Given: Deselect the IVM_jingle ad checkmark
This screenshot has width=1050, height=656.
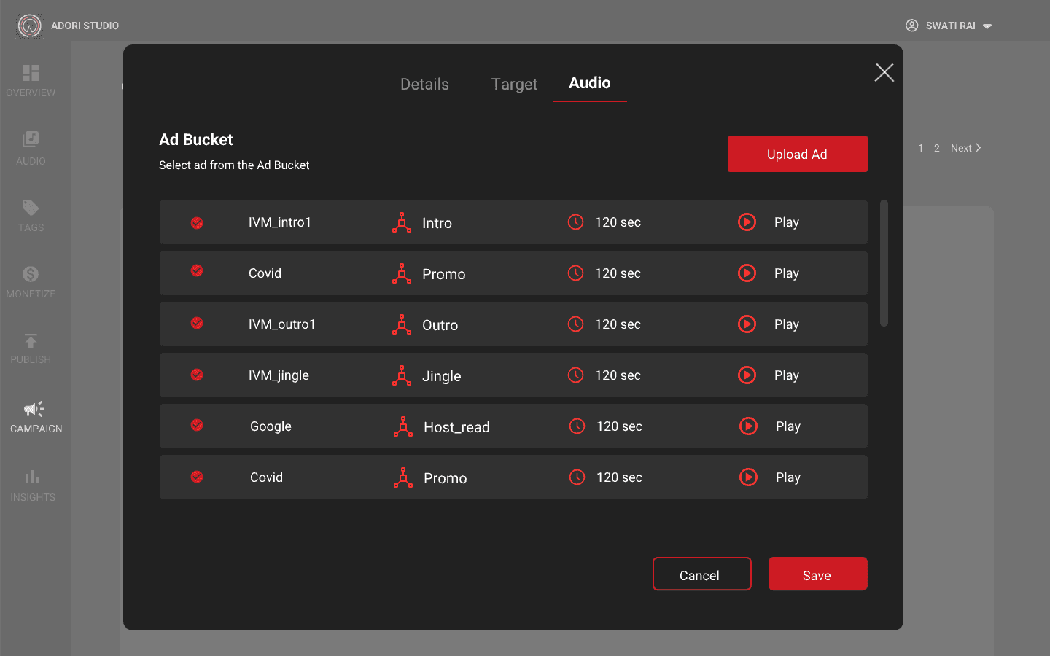Looking at the screenshot, I should click(x=197, y=375).
